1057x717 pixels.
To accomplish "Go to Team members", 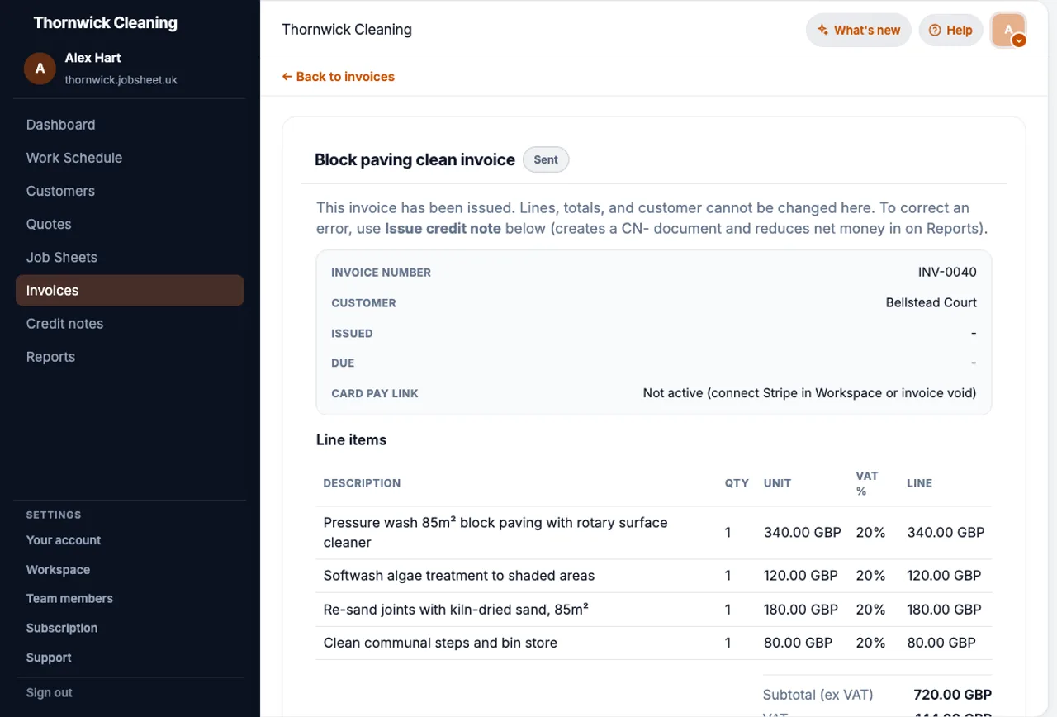I will [69, 599].
